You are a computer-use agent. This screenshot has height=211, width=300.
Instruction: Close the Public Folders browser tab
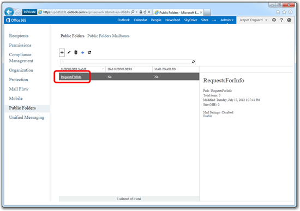[x=201, y=13]
